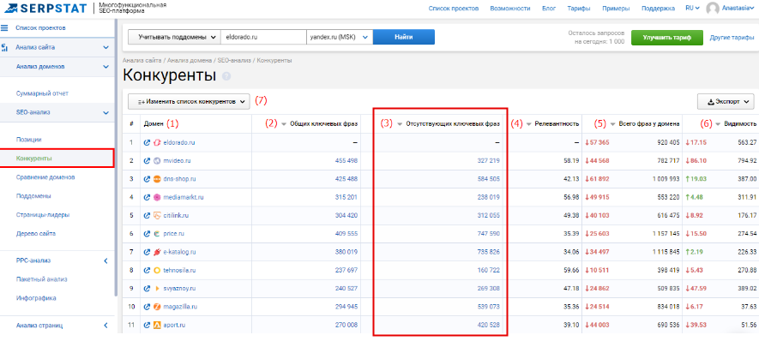Viewport: 759px width, 341px height.
Task: Click the 455 498 common phrases value
Action: [x=346, y=160]
